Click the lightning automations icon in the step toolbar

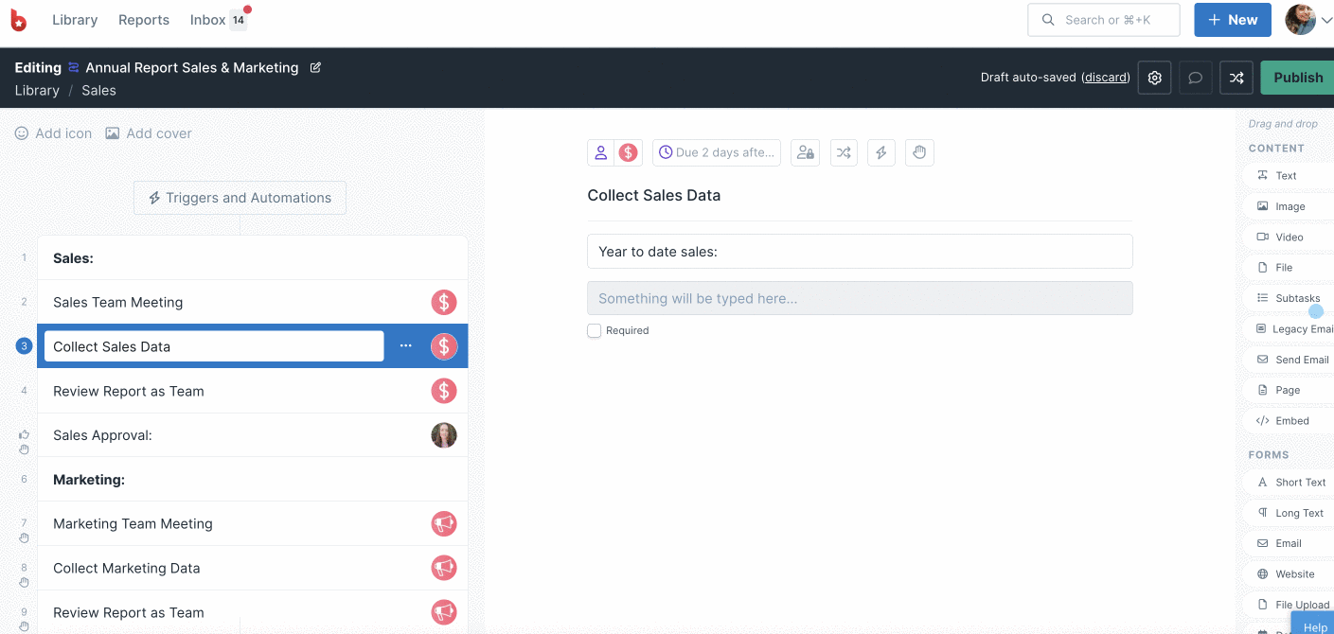(880, 152)
